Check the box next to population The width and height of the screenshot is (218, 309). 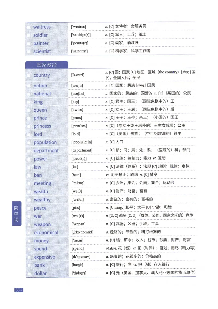pos(29,142)
